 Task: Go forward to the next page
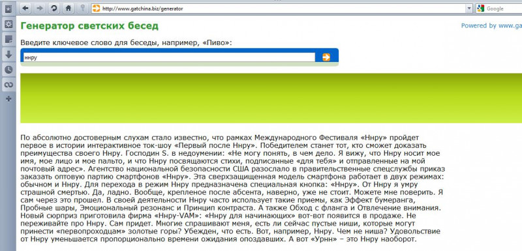40,8
